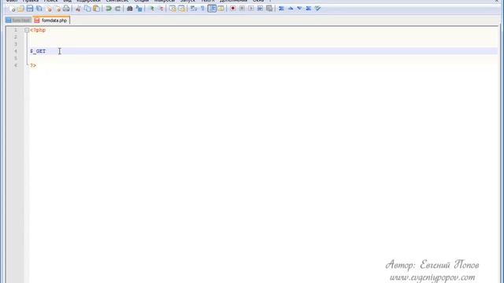This screenshot has width=504, height=283.
Task: Click line number 4 in margin
Action: pyautogui.click(x=16, y=51)
